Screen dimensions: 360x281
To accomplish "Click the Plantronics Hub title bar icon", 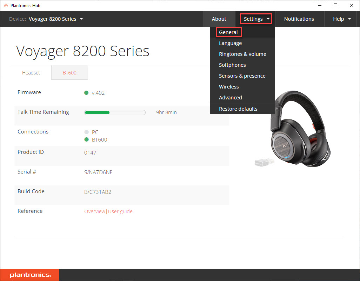I will [6, 6].
